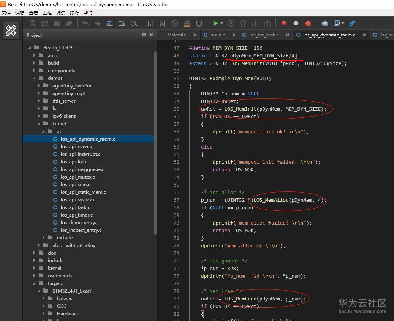Screen dimensions: 394x321
Task: Click the orange burn/download firmware icon
Action: [187, 23]
